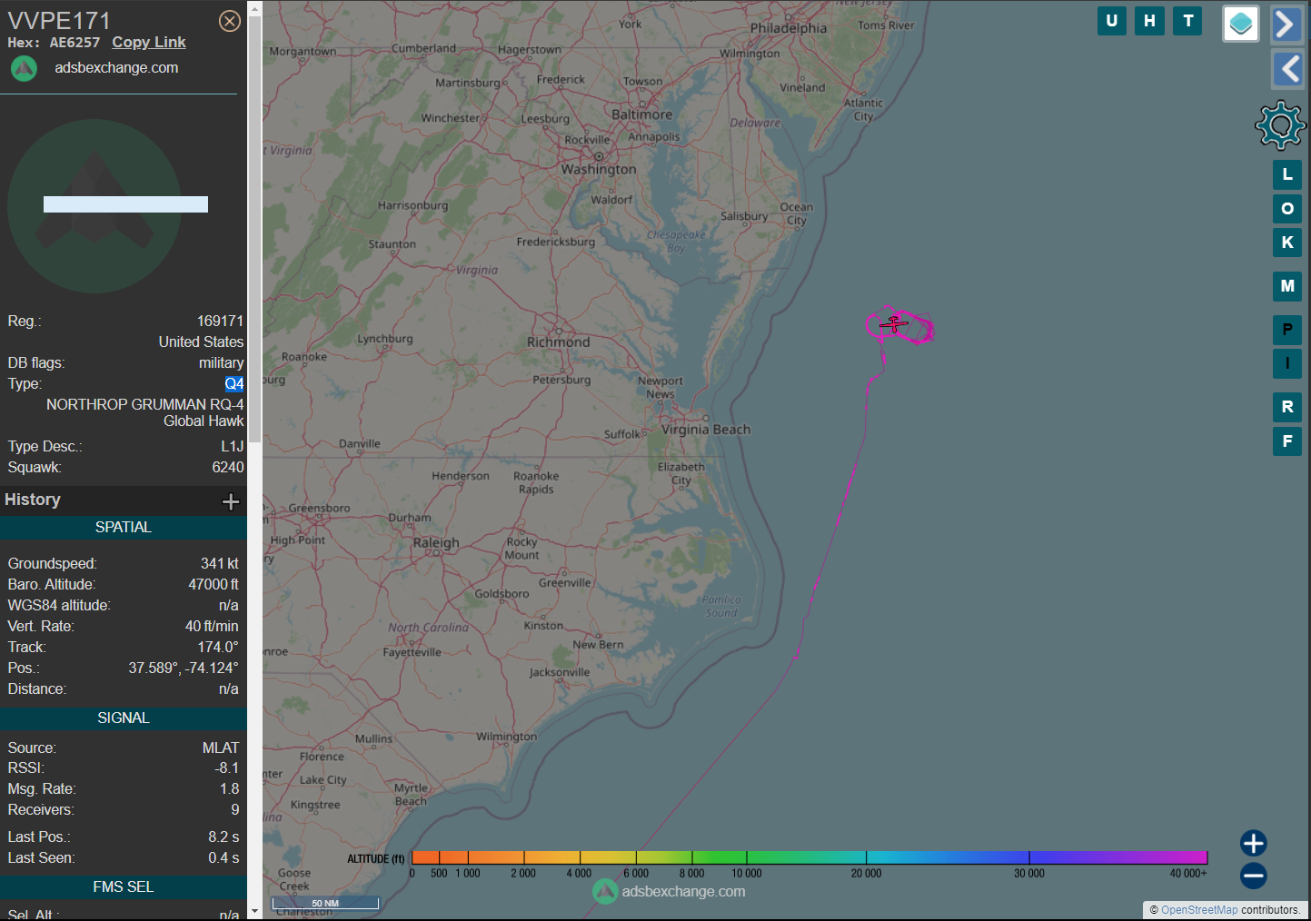Click the FMS SEL section header
Screen dimensions: 1311x921
(124, 887)
